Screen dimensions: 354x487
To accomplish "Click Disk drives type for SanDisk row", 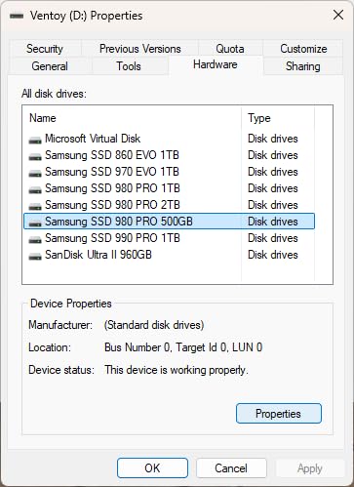I will pos(273,255).
